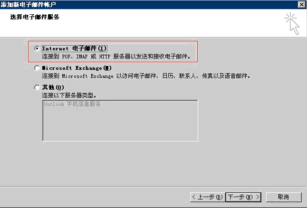Image resolution: width=307 pixels, height=208 pixels.
Task: Click the 选择电子邮件服务 header text
Action: pos(35,17)
